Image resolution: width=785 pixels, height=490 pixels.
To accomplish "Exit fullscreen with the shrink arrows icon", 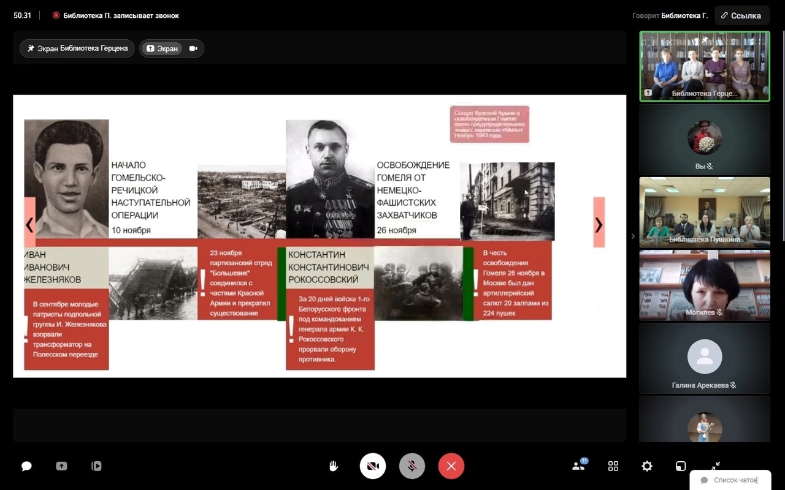I will 716,466.
